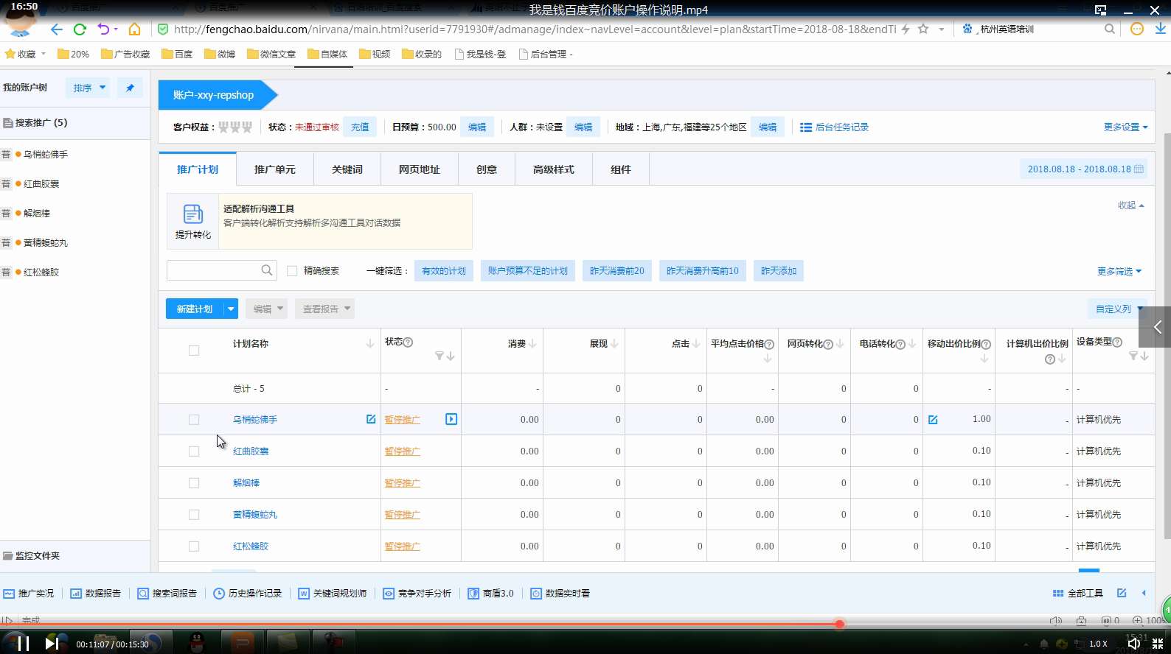Switch to the 推广单元 tab

275,169
